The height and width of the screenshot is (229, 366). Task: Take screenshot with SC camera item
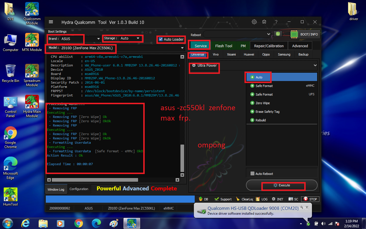pyautogui.click(x=293, y=199)
